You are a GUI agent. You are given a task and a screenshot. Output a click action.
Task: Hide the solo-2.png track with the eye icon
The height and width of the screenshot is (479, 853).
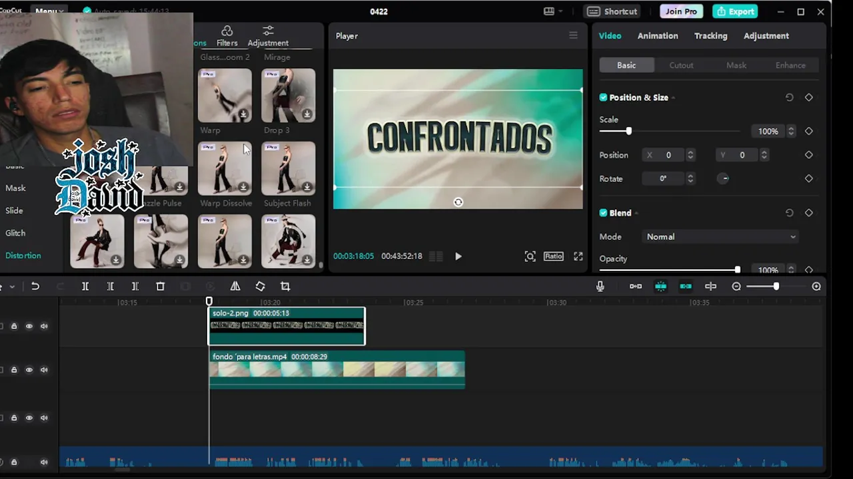point(29,326)
